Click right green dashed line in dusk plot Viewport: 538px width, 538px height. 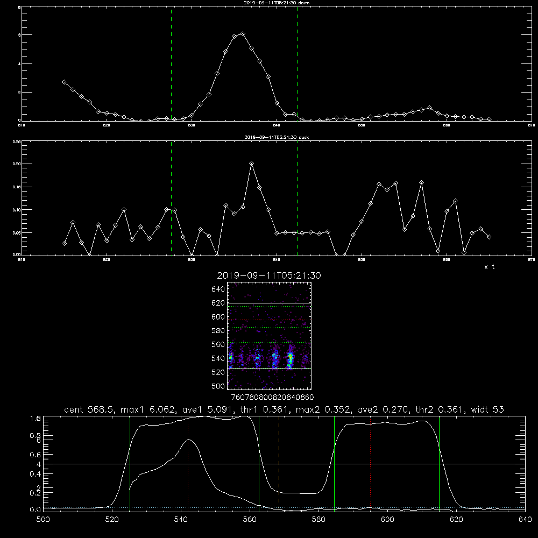(297, 199)
